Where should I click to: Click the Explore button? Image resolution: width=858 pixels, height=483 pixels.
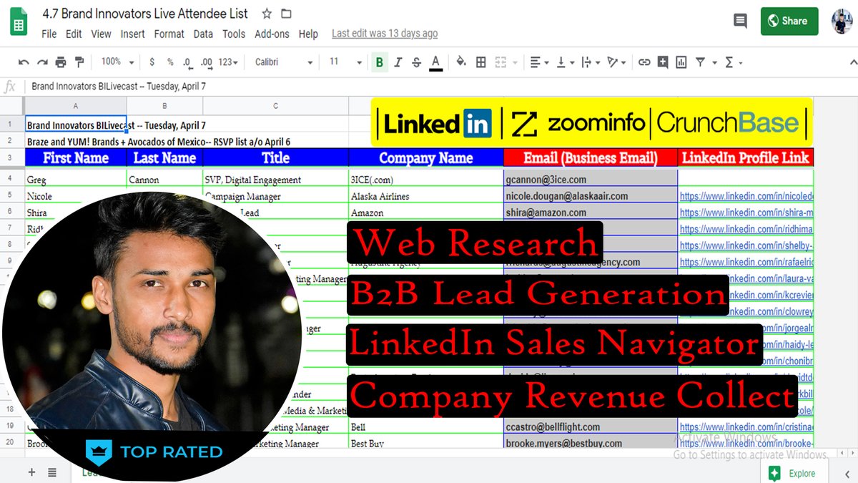coord(794,473)
